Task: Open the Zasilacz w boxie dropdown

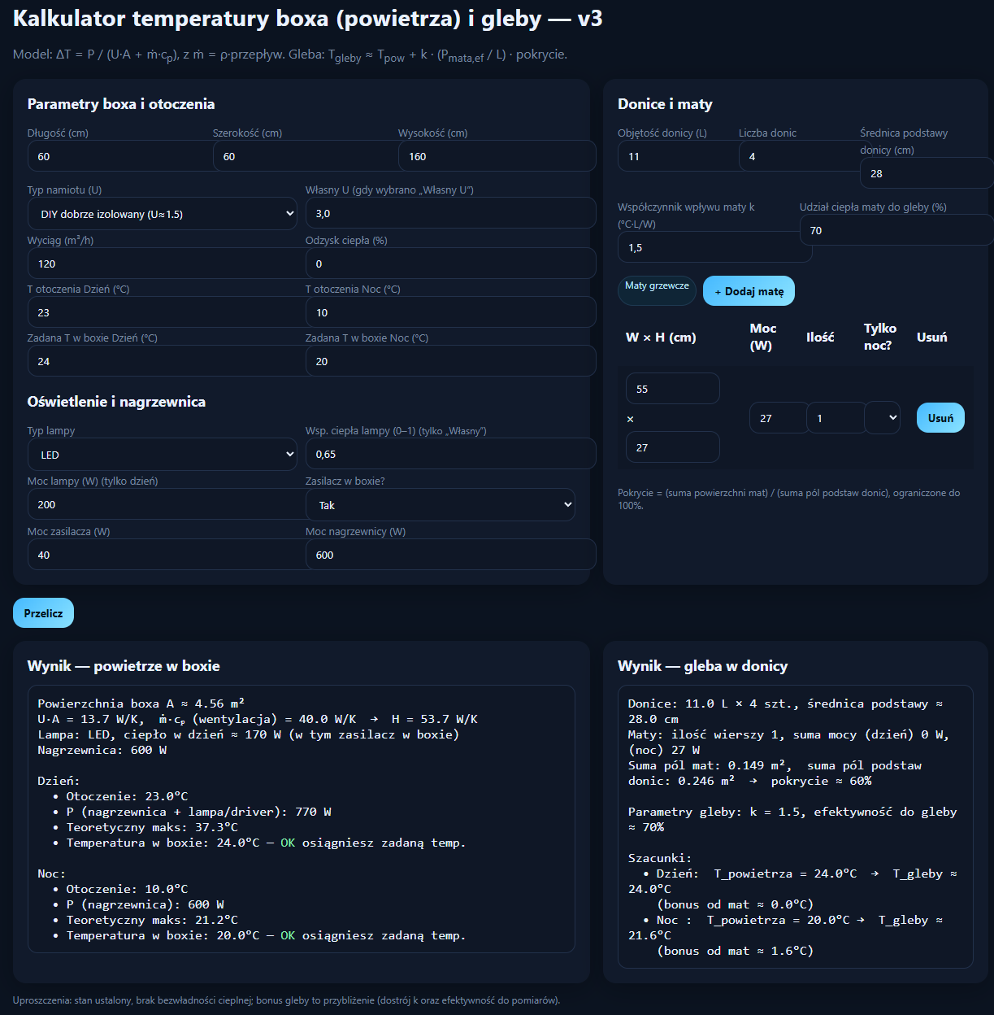Action: click(441, 505)
